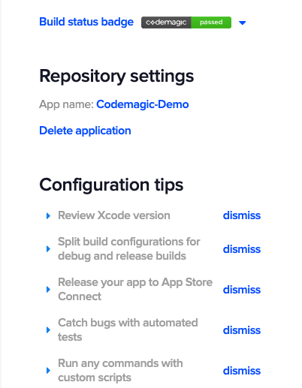Dismiss the automated tests tip

tap(242, 330)
